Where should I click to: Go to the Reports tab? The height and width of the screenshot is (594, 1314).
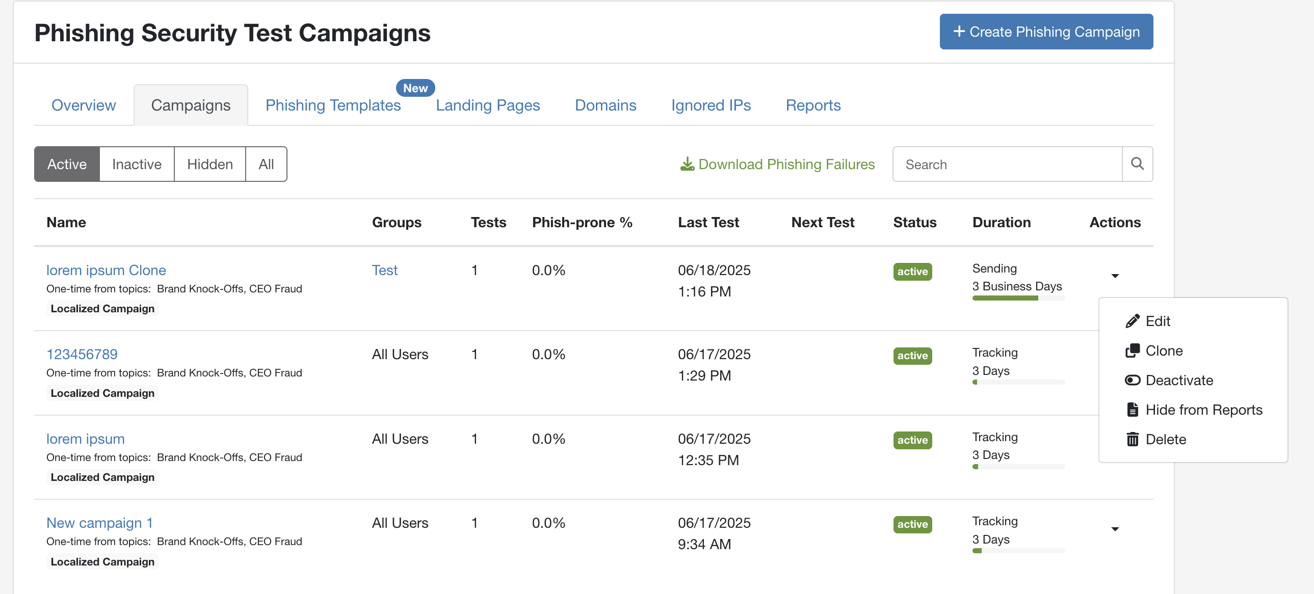click(x=812, y=105)
